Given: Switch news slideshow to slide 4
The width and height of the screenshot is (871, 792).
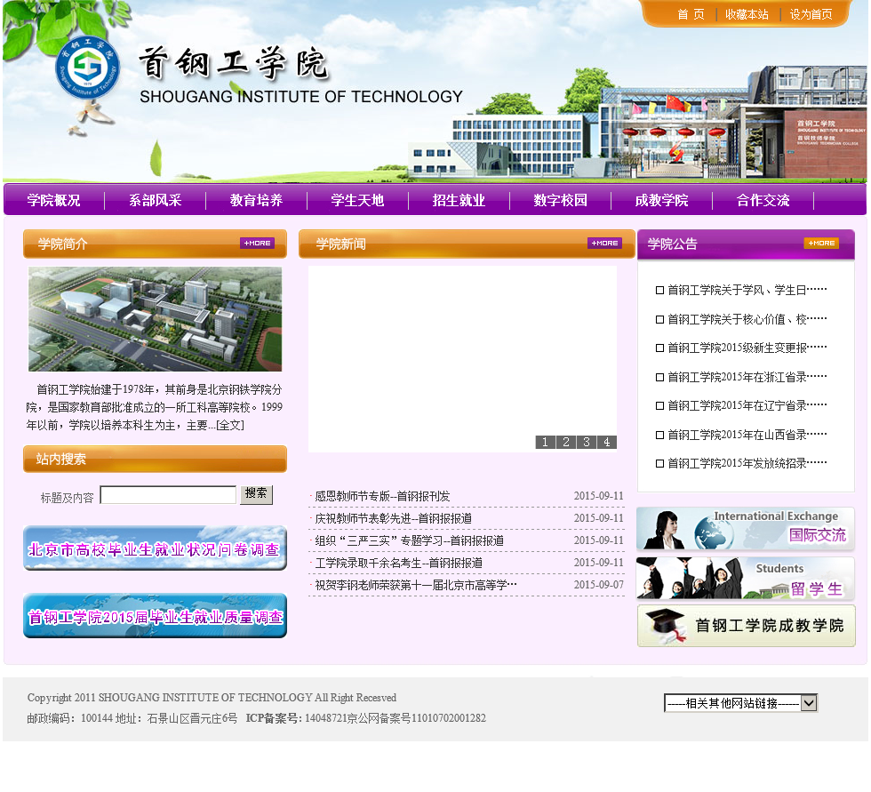Looking at the screenshot, I should point(606,442).
